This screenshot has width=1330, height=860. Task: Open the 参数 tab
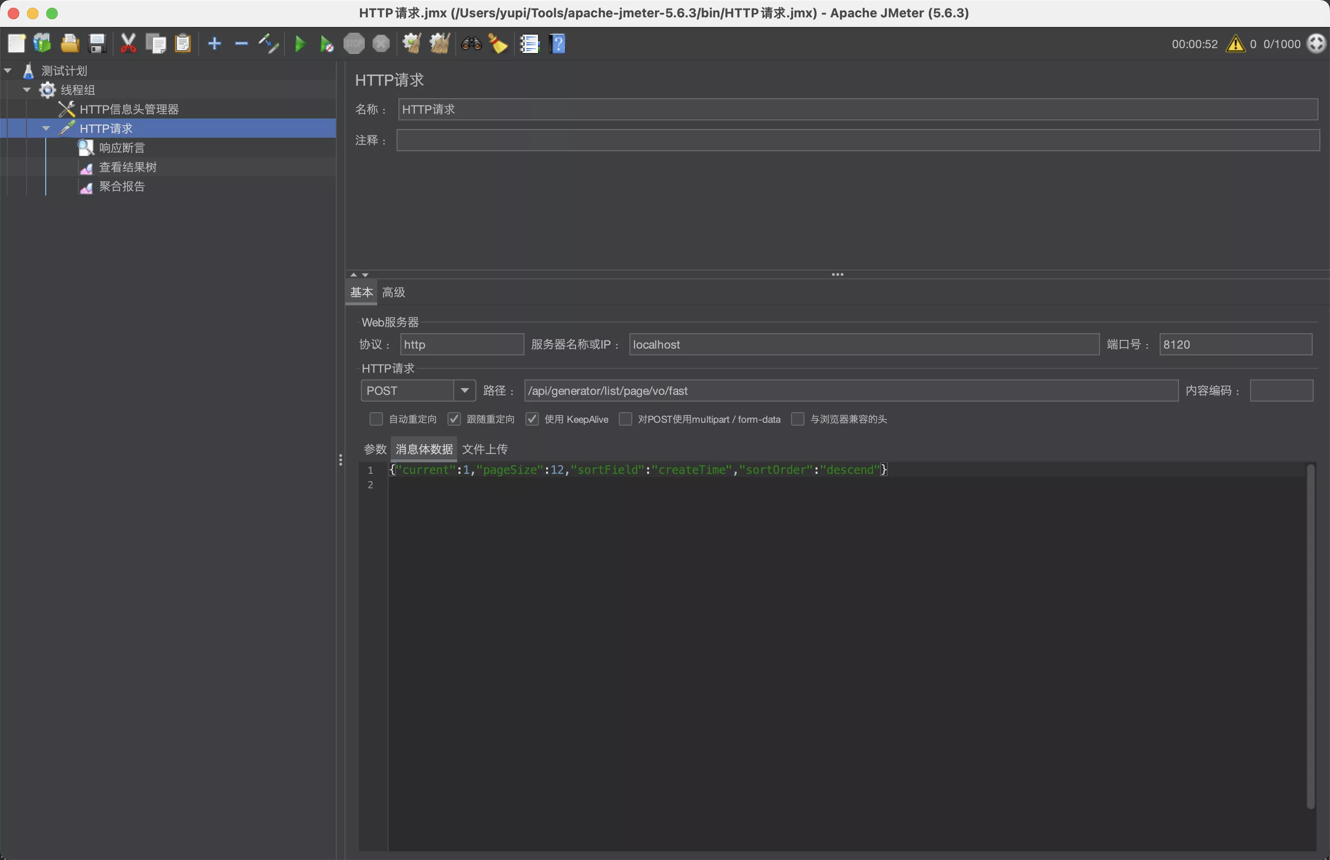coord(375,449)
